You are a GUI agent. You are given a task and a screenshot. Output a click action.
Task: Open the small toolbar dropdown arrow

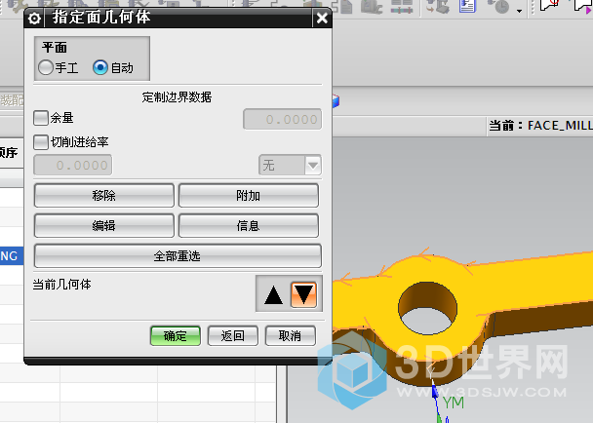click(x=520, y=11)
